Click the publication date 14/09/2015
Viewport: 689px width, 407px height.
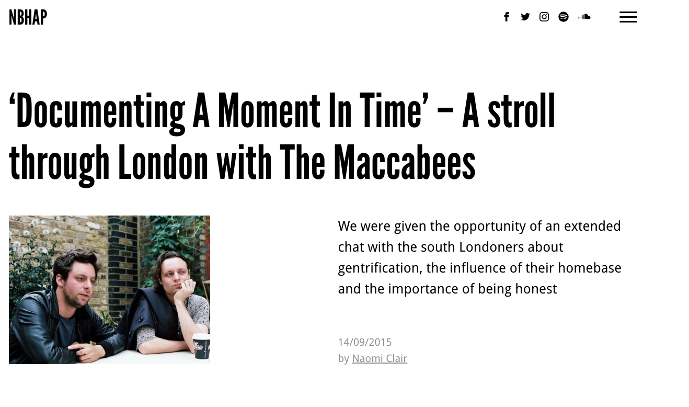pyautogui.click(x=365, y=342)
